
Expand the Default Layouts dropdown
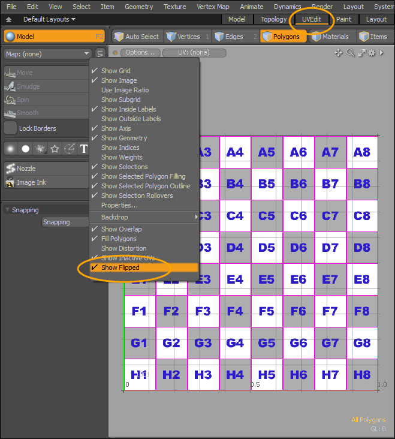[49, 19]
